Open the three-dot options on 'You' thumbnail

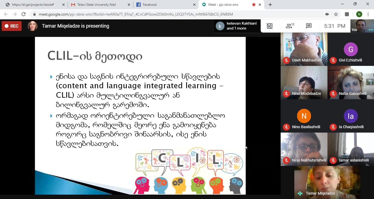371,30
